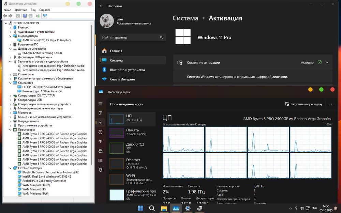Select Система in Settings sidebar
Viewport: 341px width, 213px height.
(133, 60)
